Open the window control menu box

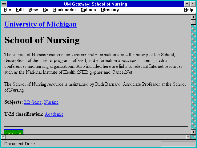click(x=4, y=4)
